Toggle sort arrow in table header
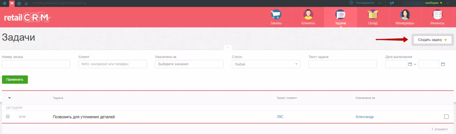Image resolution: width=456 pixels, height=134 pixels. pos(9,98)
